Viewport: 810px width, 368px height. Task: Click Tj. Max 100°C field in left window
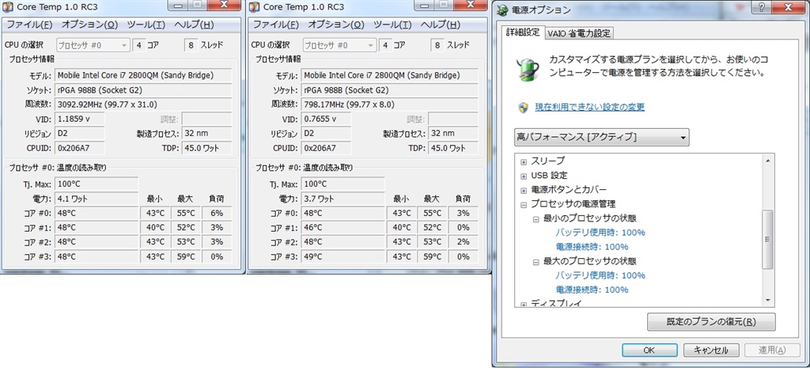(97, 184)
